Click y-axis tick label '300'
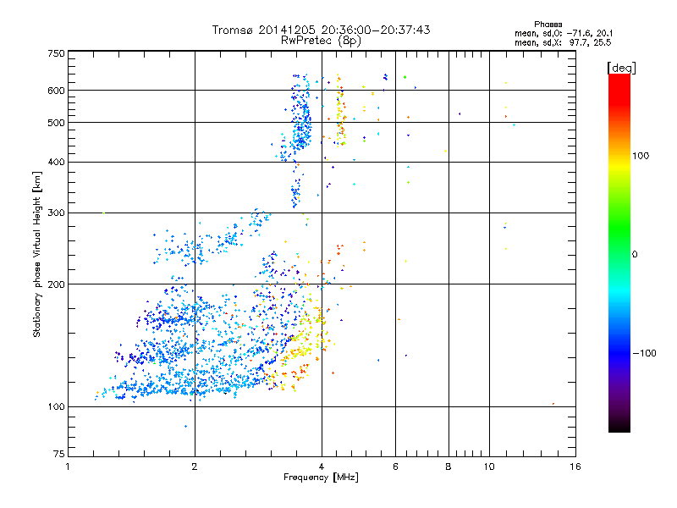This screenshot has width=677, height=508. [56, 213]
